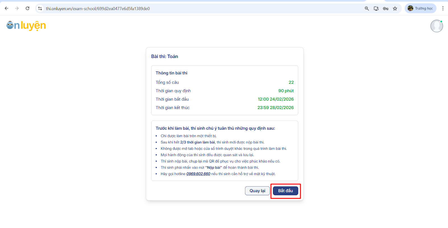This screenshot has height=228, width=448.
Task: Bookmark this page with the star icon
Action: [395, 8]
